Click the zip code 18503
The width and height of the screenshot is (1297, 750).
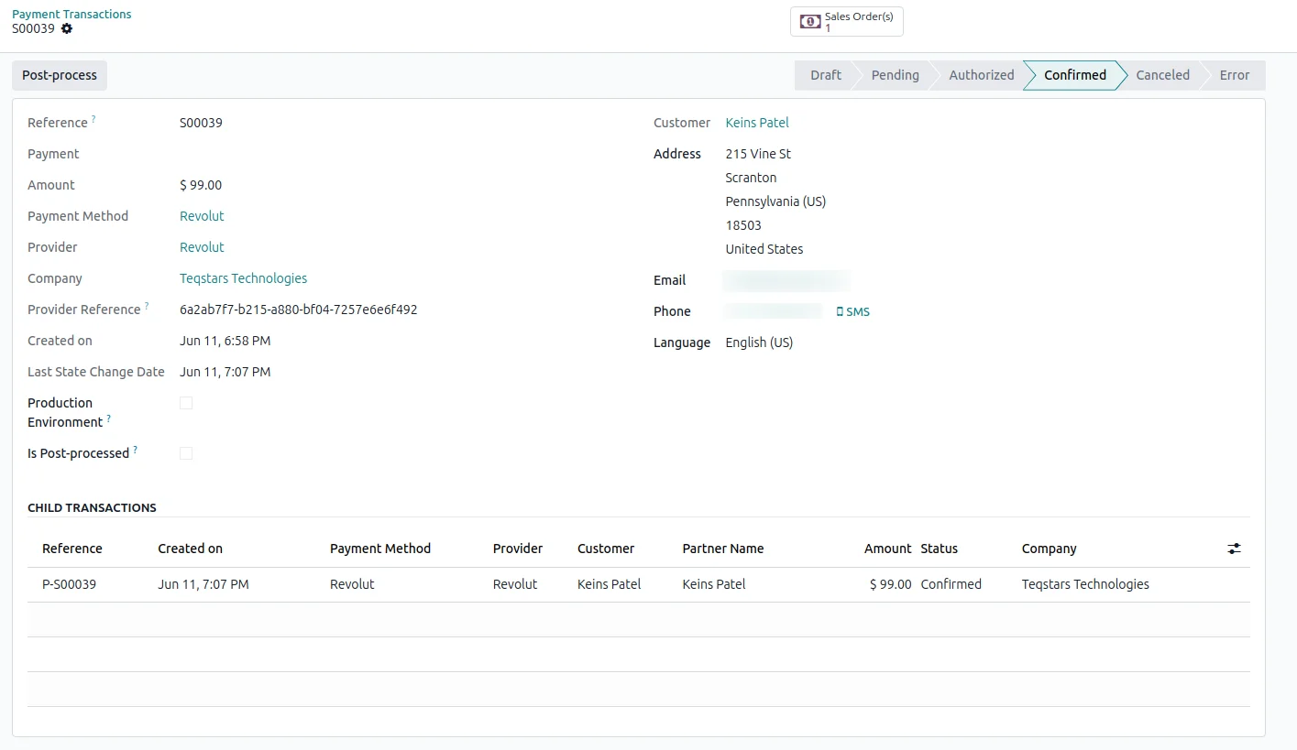(743, 225)
